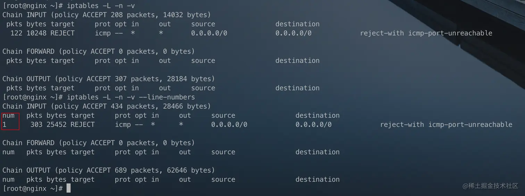Click the packet count "303"

pyautogui.click(x=36, y=124)
